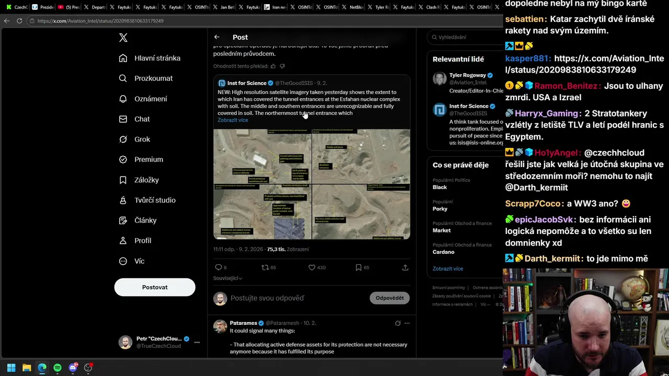669x376 pixels.
Task: Switch to the Jan Bet browser tab
Action: [x=224, y=7]
